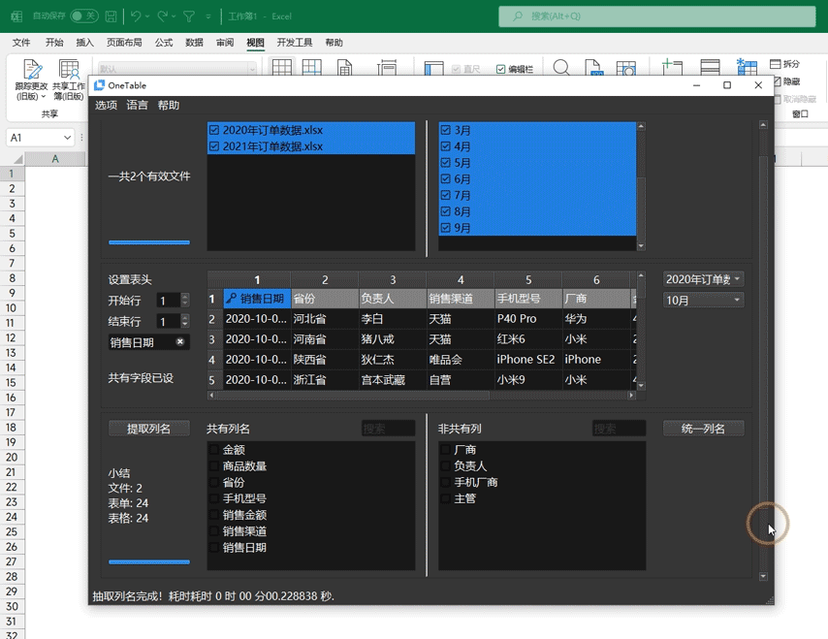Uncheck 2020年订单数据.xlsx file
This screenshot has width=828, height=639.
point(214,130)
